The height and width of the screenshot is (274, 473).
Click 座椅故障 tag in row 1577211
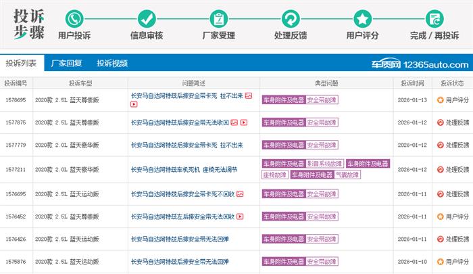pos(275,175)
